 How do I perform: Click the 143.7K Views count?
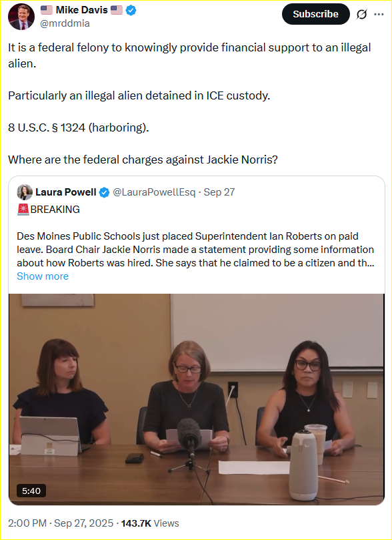pos(150,523)
